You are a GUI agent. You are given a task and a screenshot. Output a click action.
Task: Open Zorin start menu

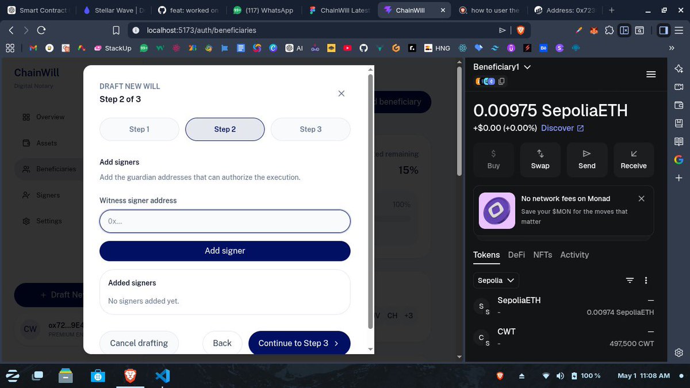13,376
